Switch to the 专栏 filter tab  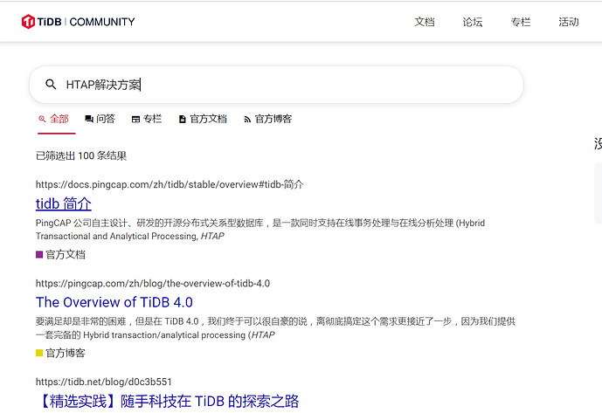tap(147, 119)
